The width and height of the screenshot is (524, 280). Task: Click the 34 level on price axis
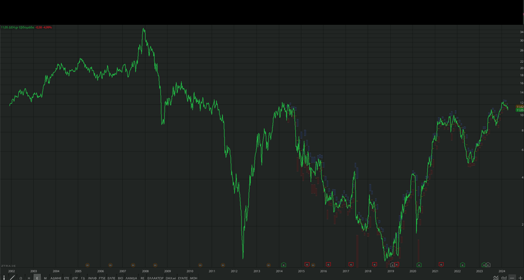click(x=521, y=32)
